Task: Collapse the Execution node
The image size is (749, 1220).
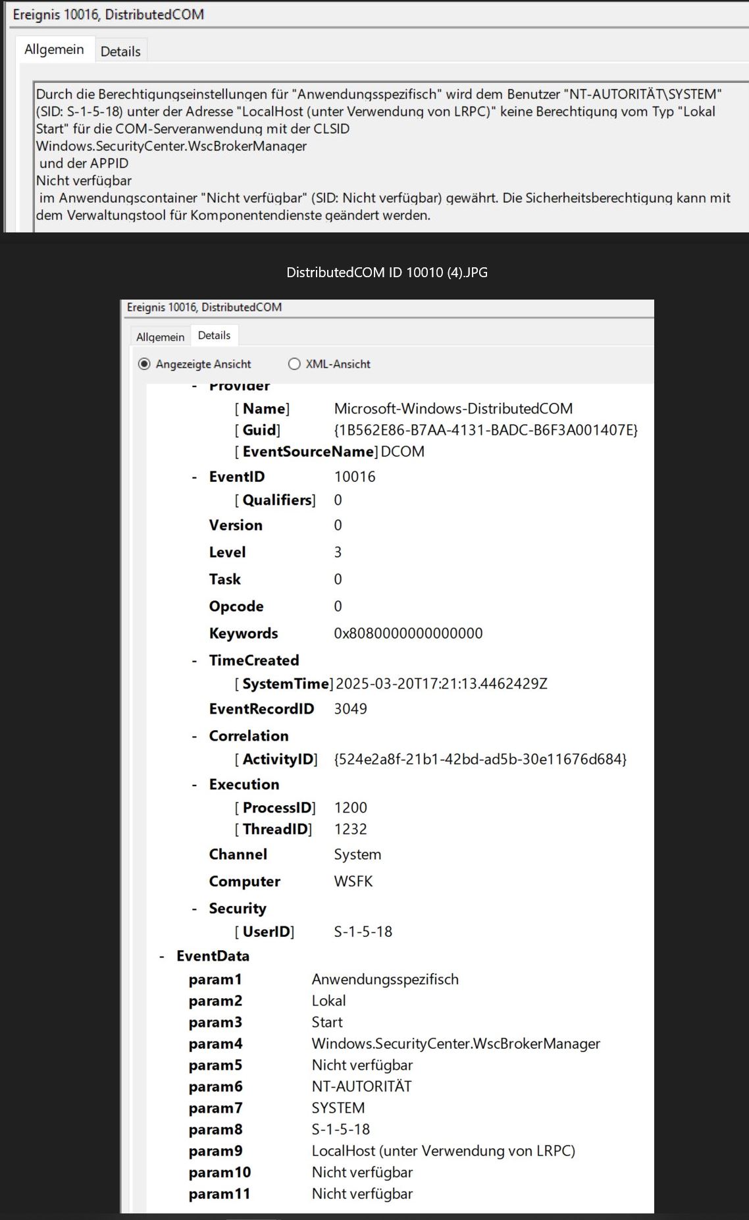Action: 194,785
